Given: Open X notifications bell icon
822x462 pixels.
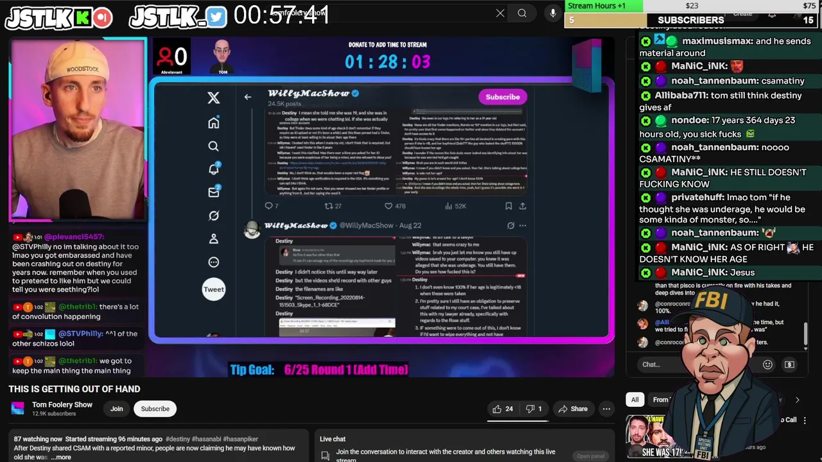Looking at the screenshot, I should tap(214, 169).
